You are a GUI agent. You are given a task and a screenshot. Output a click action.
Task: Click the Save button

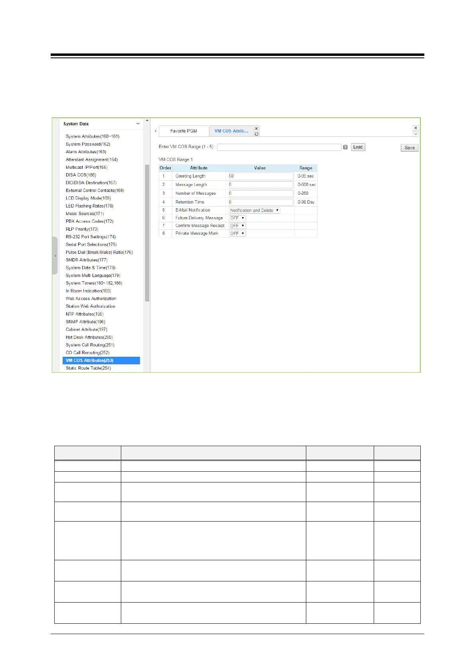(x=410, y=148)
